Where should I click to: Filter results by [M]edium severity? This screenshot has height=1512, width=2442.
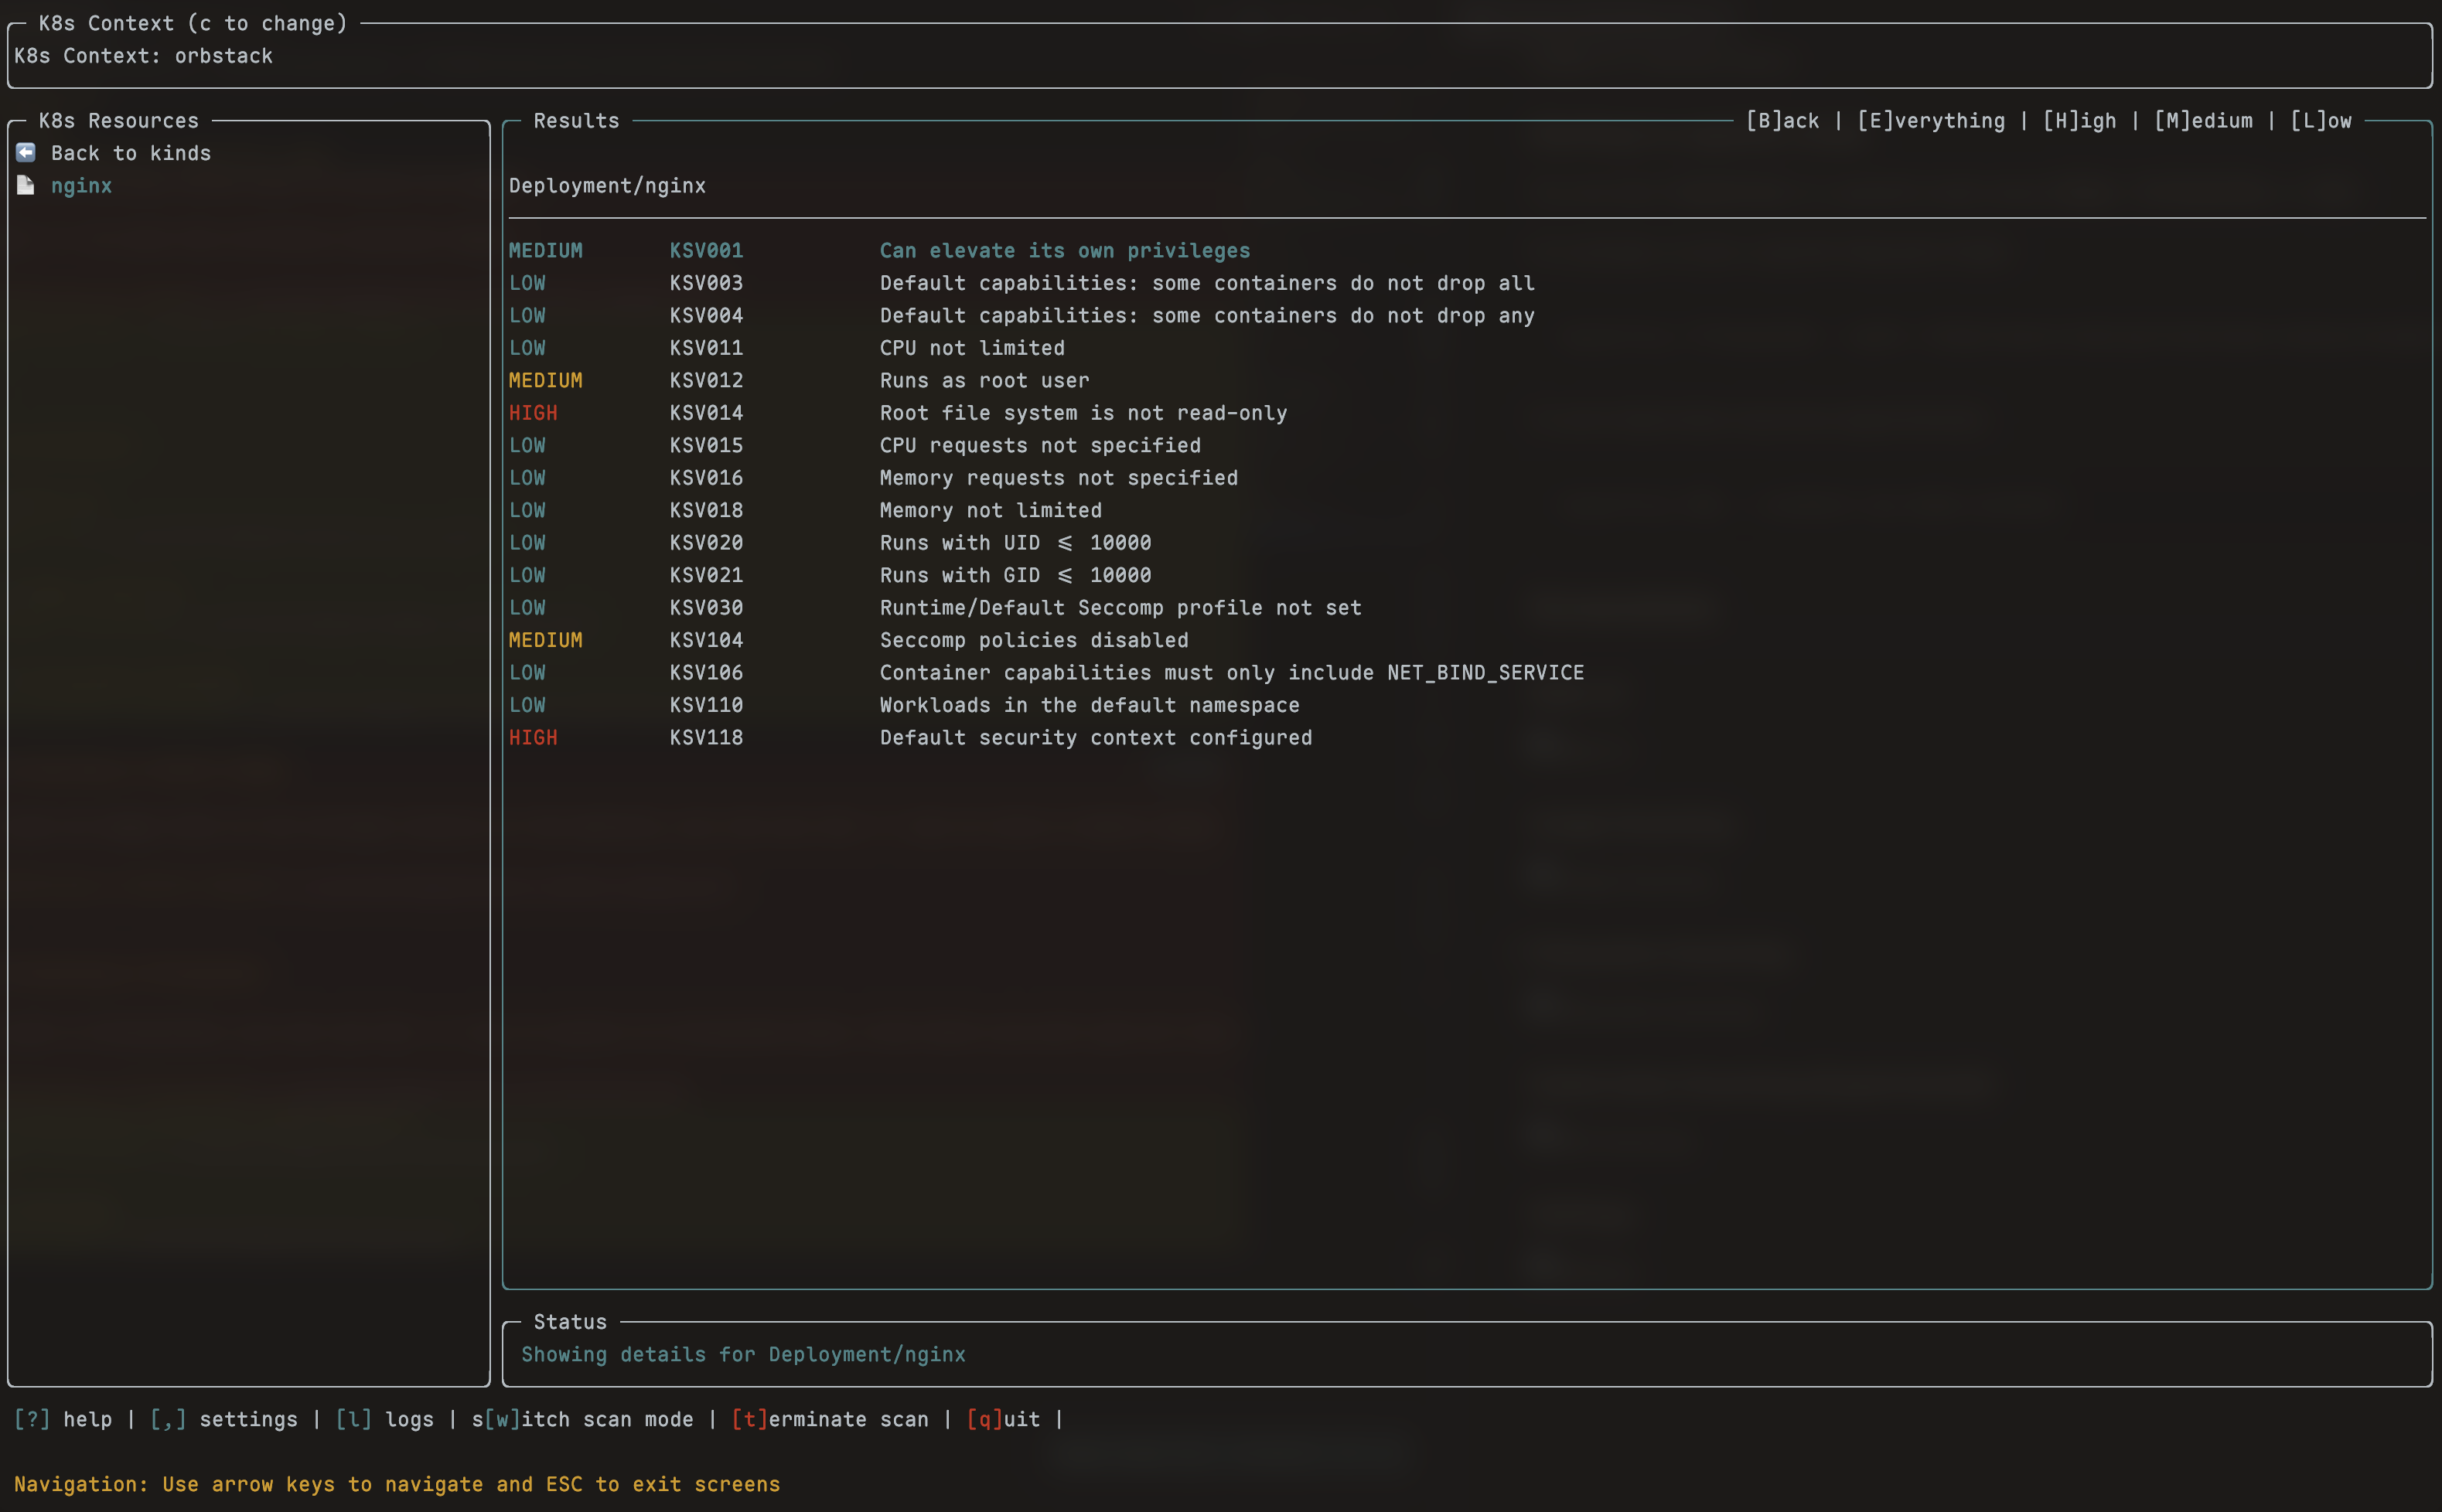pos(2203,121)
